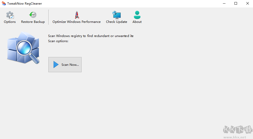
Task: Click the TweakNow RegCleaner title text
Action: pyautogui.click(x=24, y=4)
